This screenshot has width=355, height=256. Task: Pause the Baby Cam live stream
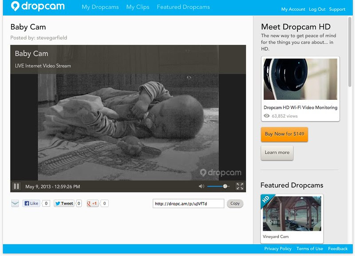tap(16, 186)
